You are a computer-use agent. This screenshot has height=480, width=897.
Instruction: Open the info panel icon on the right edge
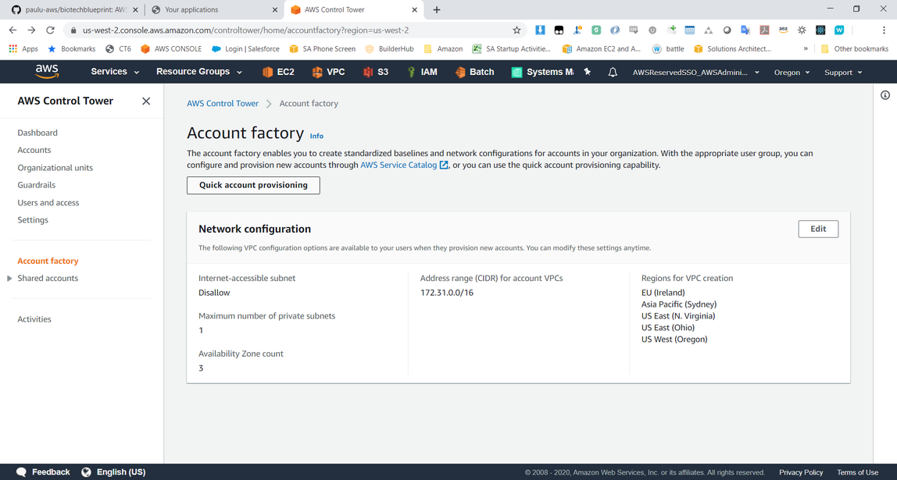(x=885, y=95)
